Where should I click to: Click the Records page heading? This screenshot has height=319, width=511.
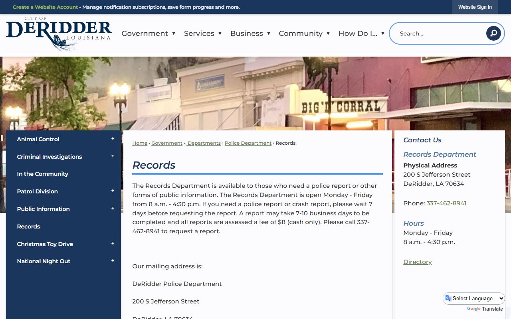[154, 165]
